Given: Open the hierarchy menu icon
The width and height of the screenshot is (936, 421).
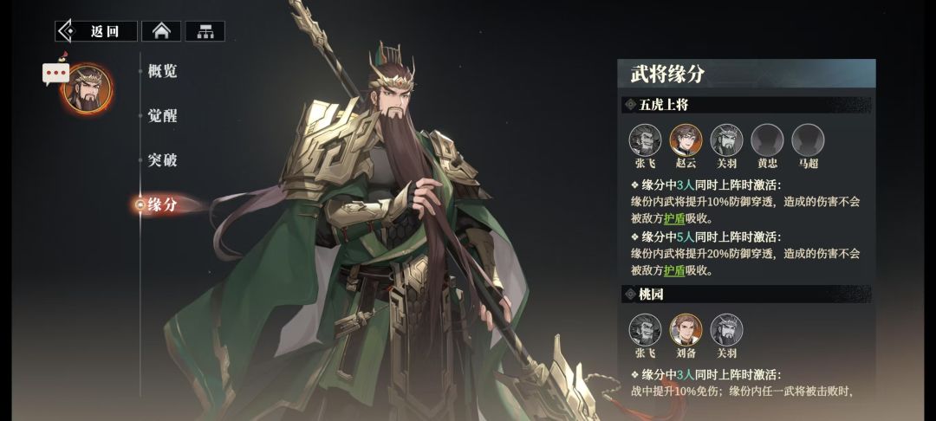Looking at the screenshot, I should 205,31.
